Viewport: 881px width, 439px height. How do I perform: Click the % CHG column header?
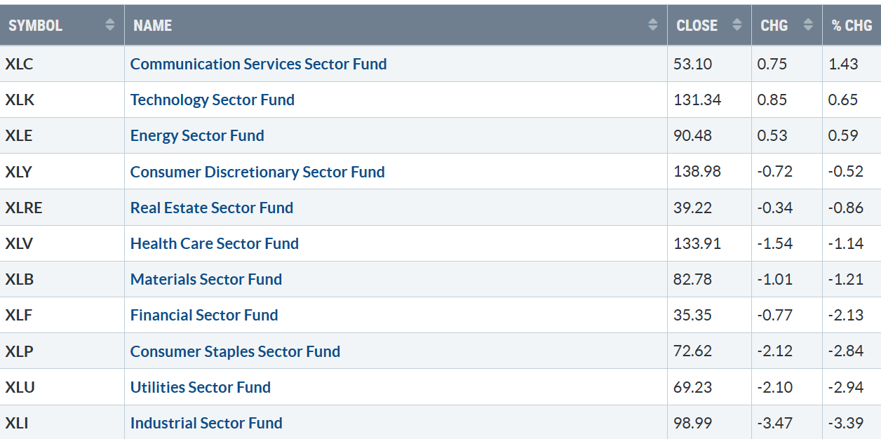coord(852,25)
